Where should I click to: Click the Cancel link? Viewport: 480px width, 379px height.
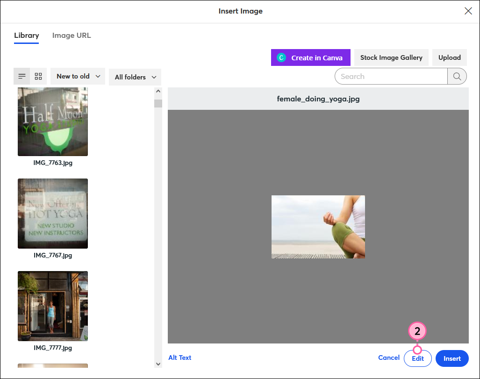(389, 358)
